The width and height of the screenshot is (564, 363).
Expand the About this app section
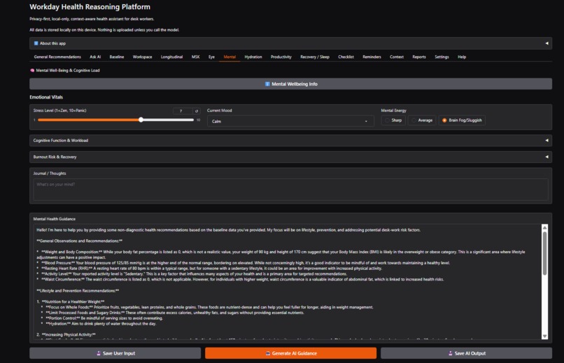coord(290,43)
